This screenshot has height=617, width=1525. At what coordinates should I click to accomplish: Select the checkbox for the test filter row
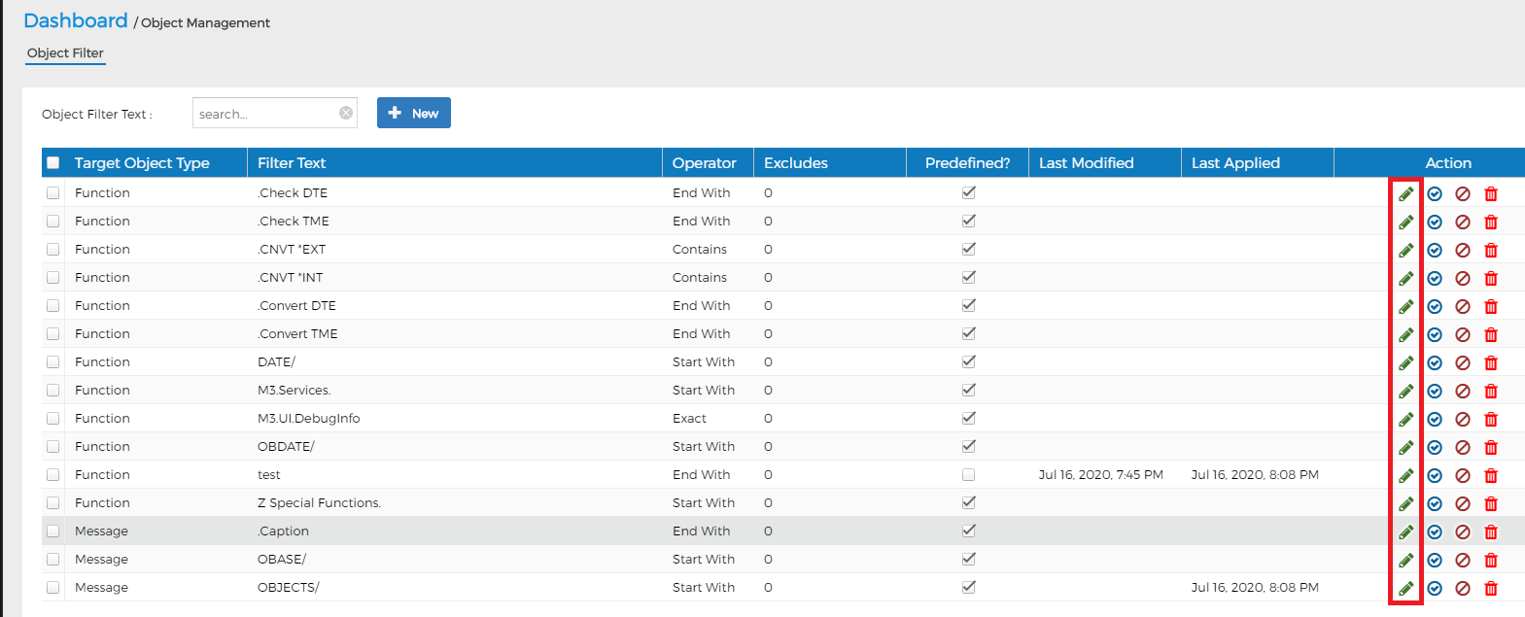tap(53, 475)
